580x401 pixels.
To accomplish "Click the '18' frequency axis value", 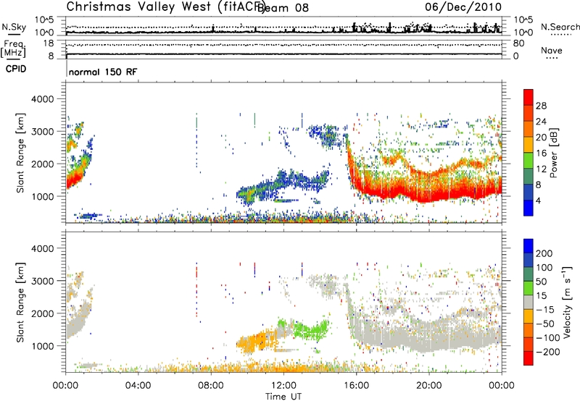I will click(49, 43).
